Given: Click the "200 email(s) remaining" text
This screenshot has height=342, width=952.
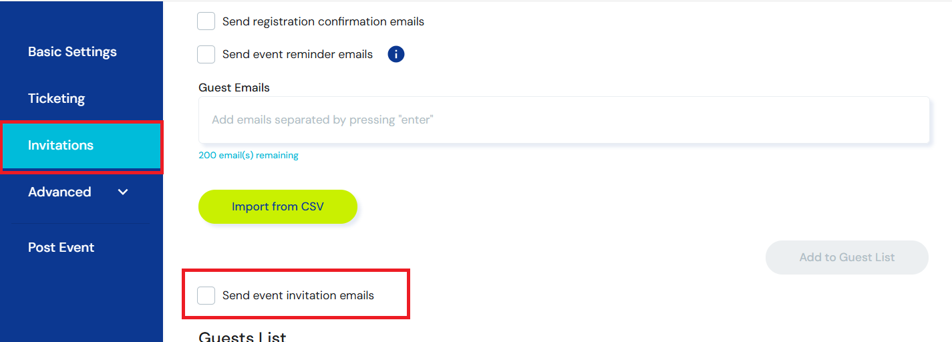Looking at the screenshot, I should click(x=249, y=156).
